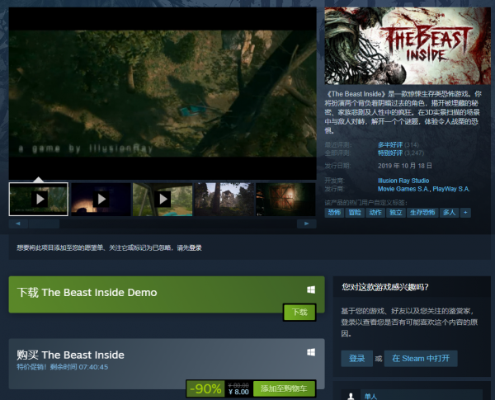Click the -90% discount badge
Screen dimensions: 495x400
pyautogui.click(x=205, y=388)
